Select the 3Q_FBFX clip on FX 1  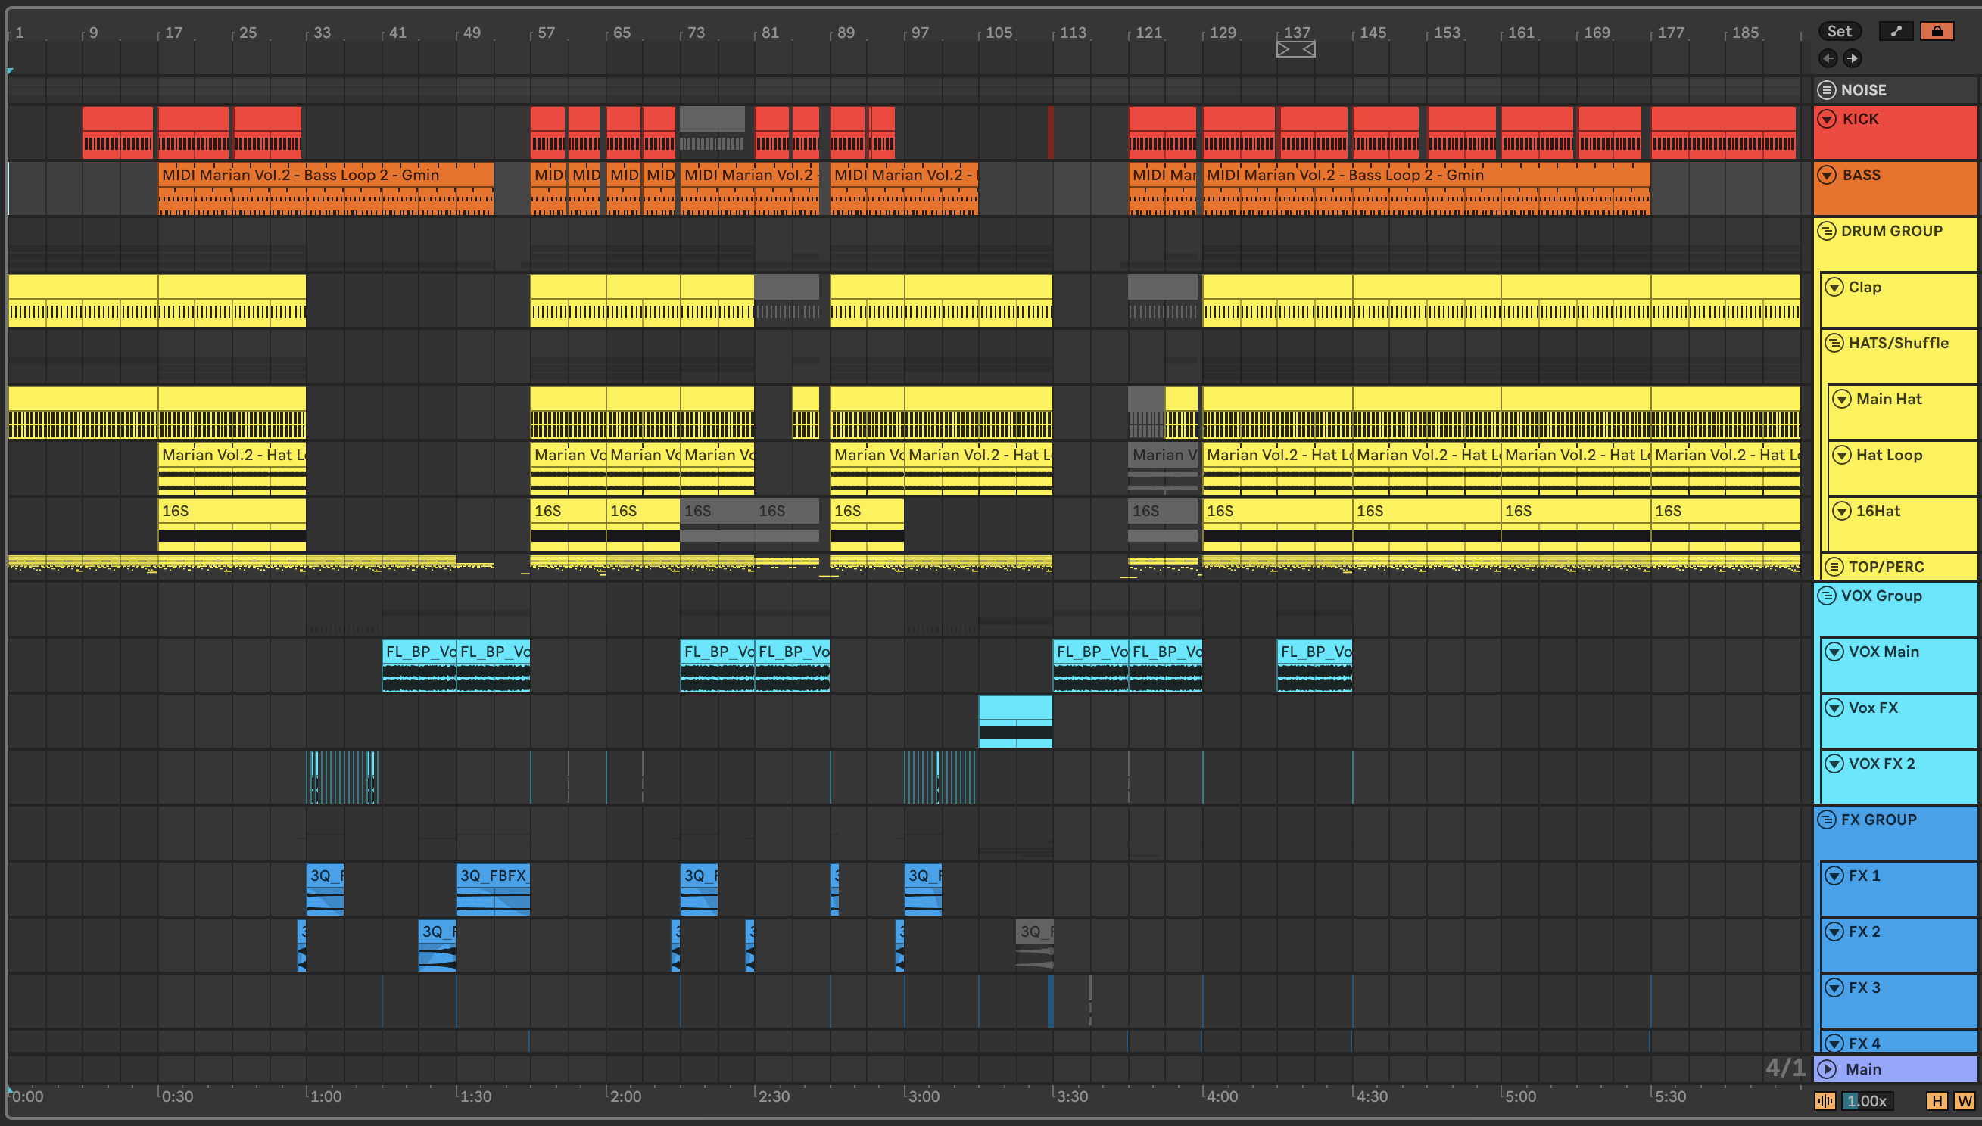point(493,889)
